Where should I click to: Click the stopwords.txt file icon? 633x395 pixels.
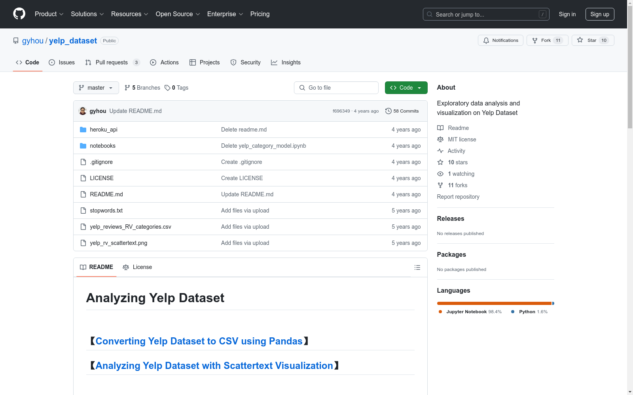coord(83,211)
